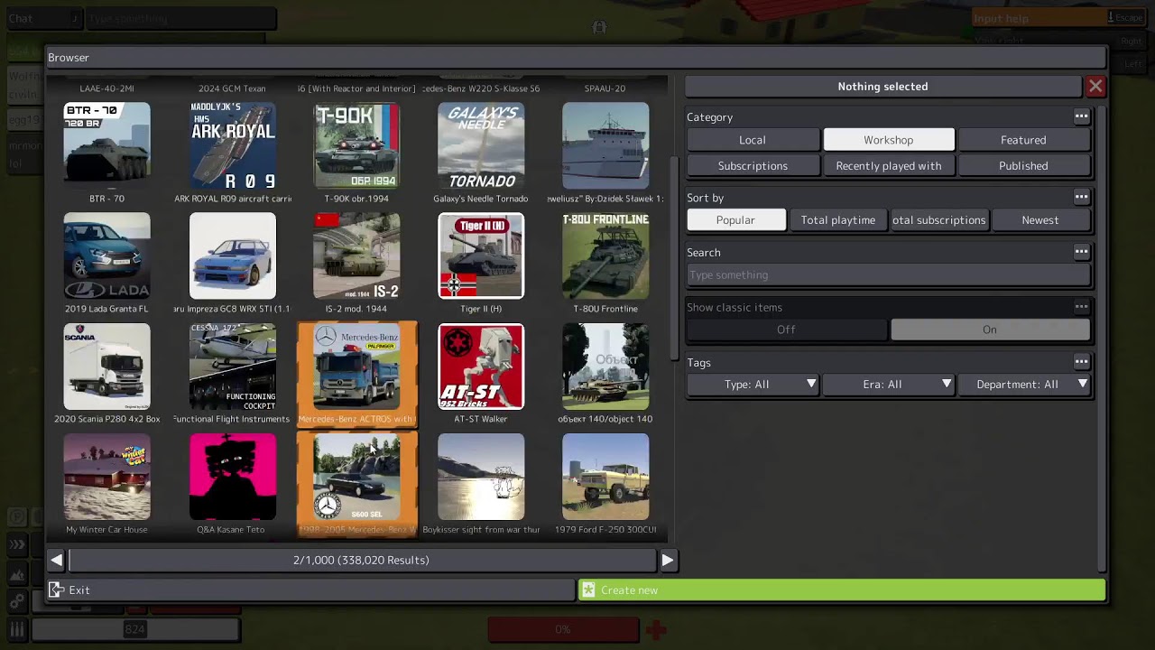The height and width of the screenshot is (650, 1155).
Task: Open the Tags options menu
Action: pyautogui.click(x=1081, y=362)
